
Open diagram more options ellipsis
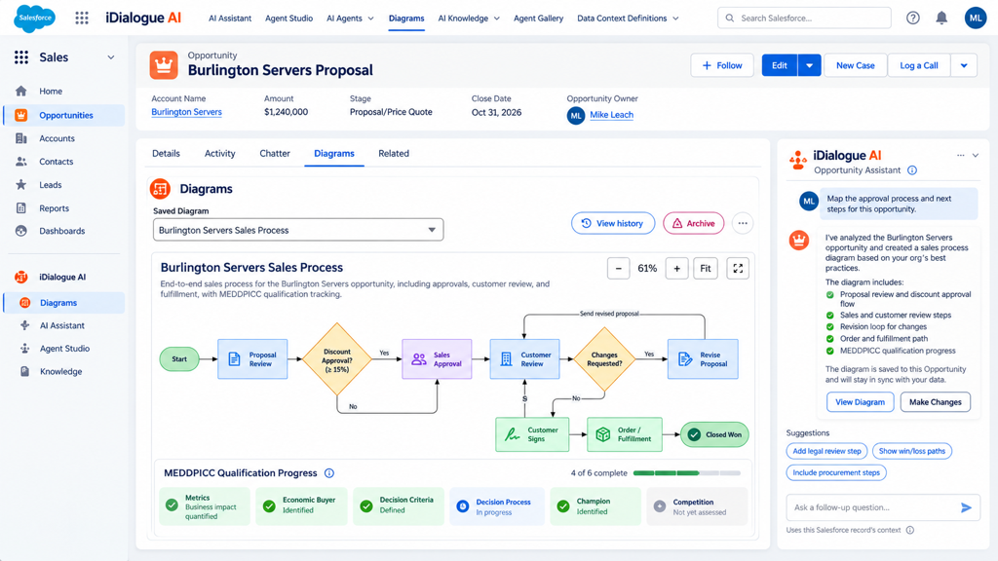pos(742,223)
